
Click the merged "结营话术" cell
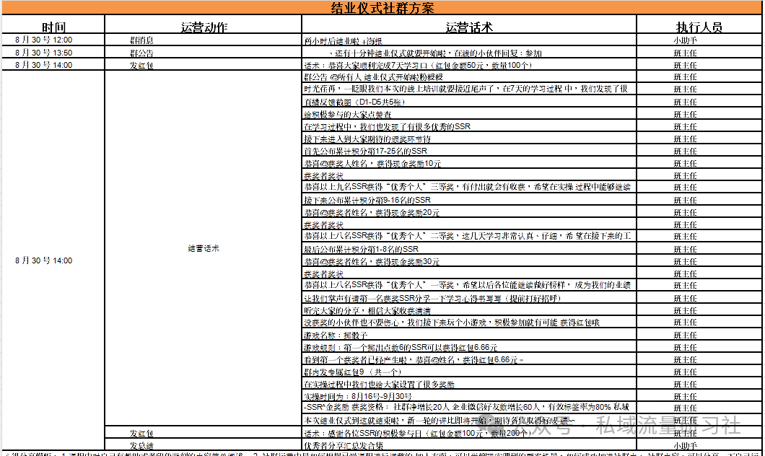pos(204,248)
